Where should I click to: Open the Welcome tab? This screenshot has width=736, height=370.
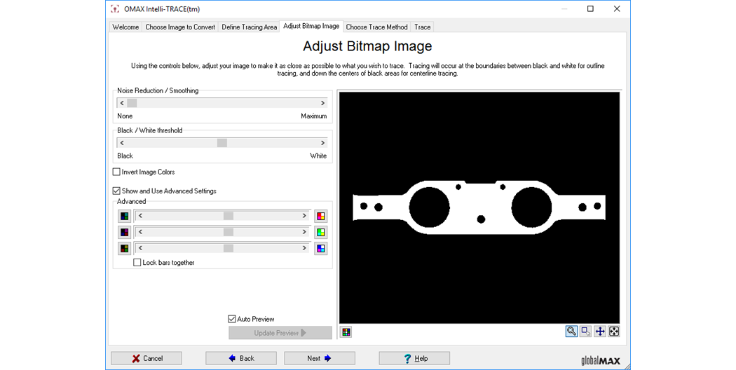[x=125, y=27]
